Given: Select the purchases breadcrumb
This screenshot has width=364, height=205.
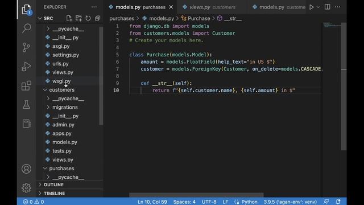Looking at the screenshot, I should 122,18.
